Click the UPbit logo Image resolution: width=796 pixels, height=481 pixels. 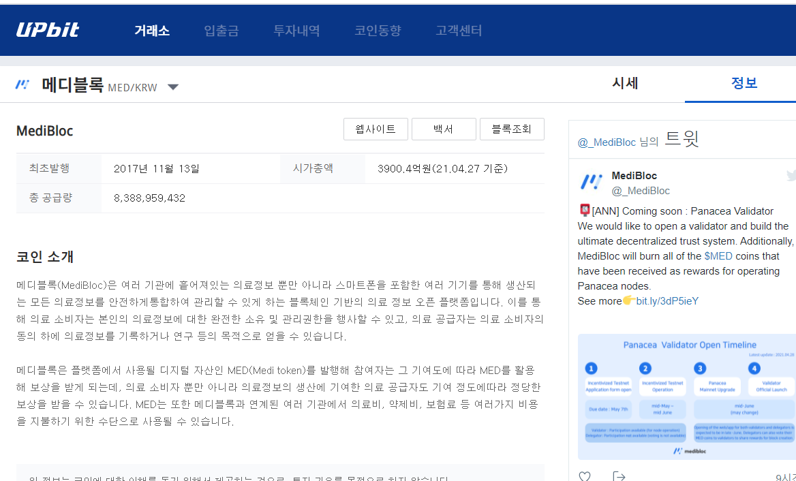click(48, 30)
